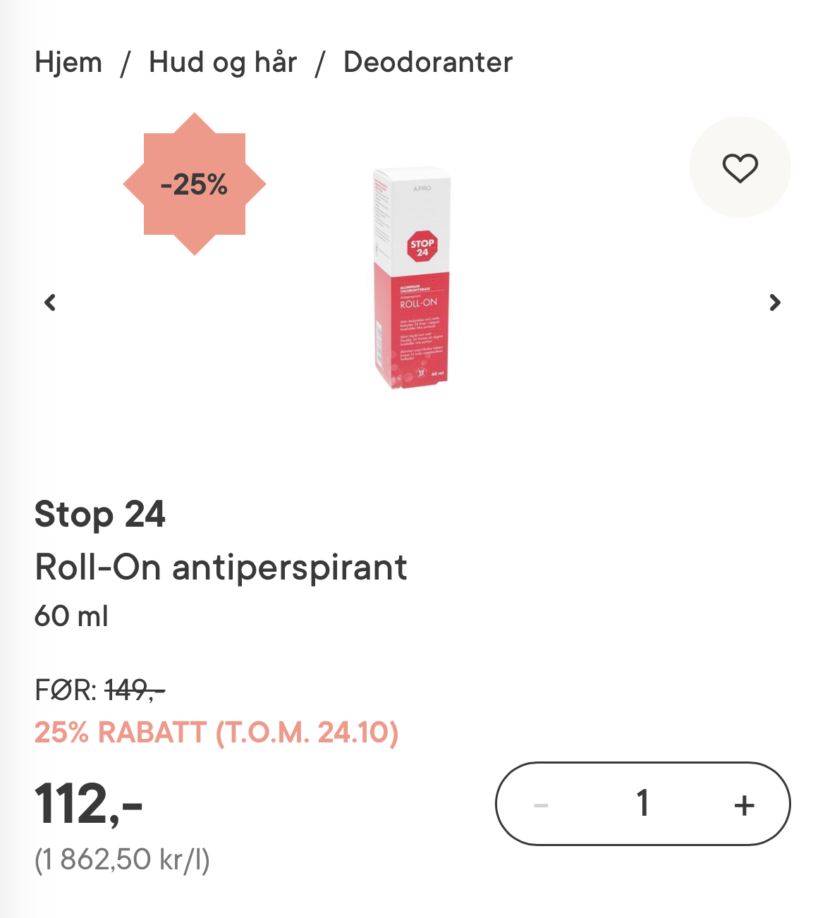825x918 pixels.
Task: Click the -25% discount badge
Action: [195, 184]
